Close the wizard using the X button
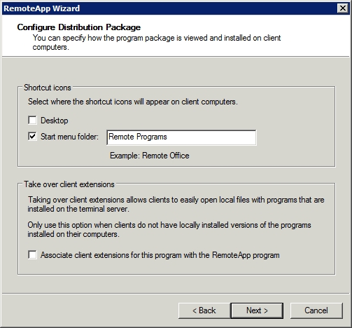Image resolution: width=352 pixels, height=328 pixels. [x=343, y=8]
